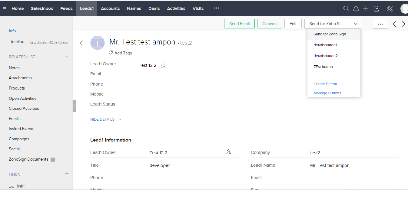Switch to the Accounts tab
The height and width of the screenshot is (199, 408).
pyautogui.click(x=110, y=8)
